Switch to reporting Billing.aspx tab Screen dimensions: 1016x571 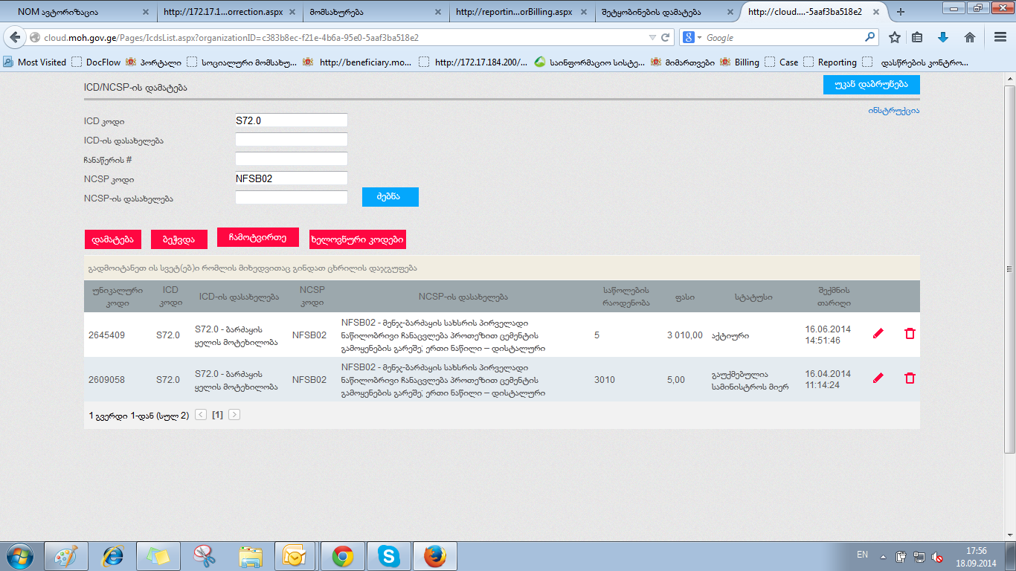click(x=513, y=12)
